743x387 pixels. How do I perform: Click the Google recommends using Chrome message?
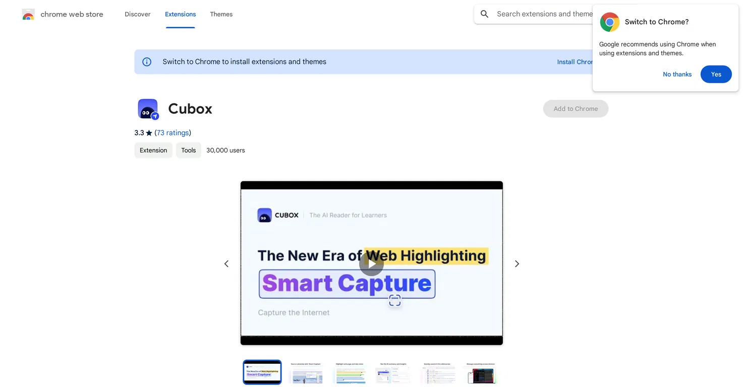click(x=657, y=49)
